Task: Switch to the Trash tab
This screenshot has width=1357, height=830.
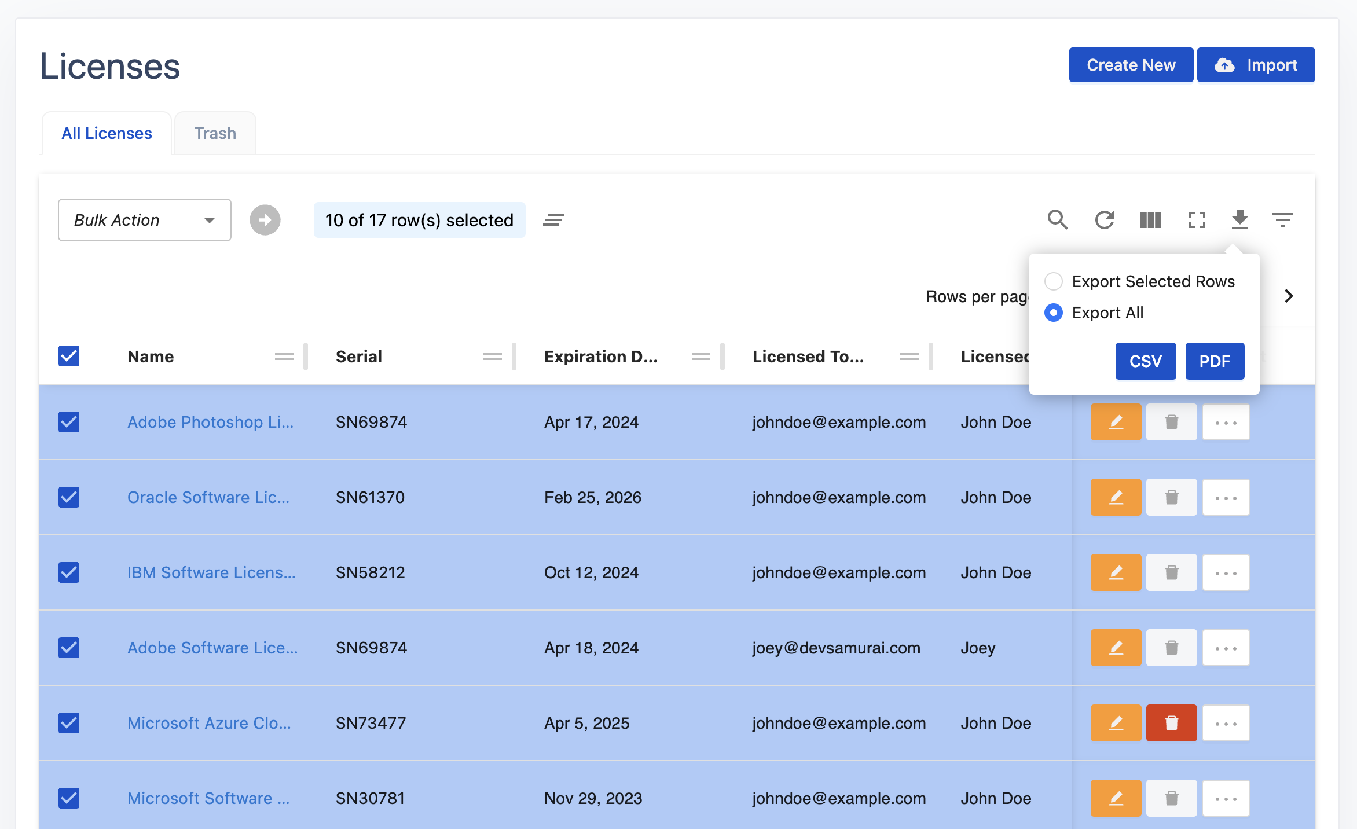Action: [215, 133]
